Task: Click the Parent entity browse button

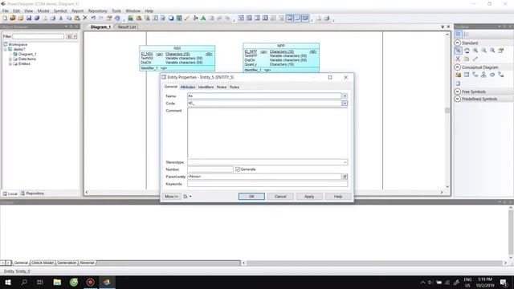Action: point(345,177)
